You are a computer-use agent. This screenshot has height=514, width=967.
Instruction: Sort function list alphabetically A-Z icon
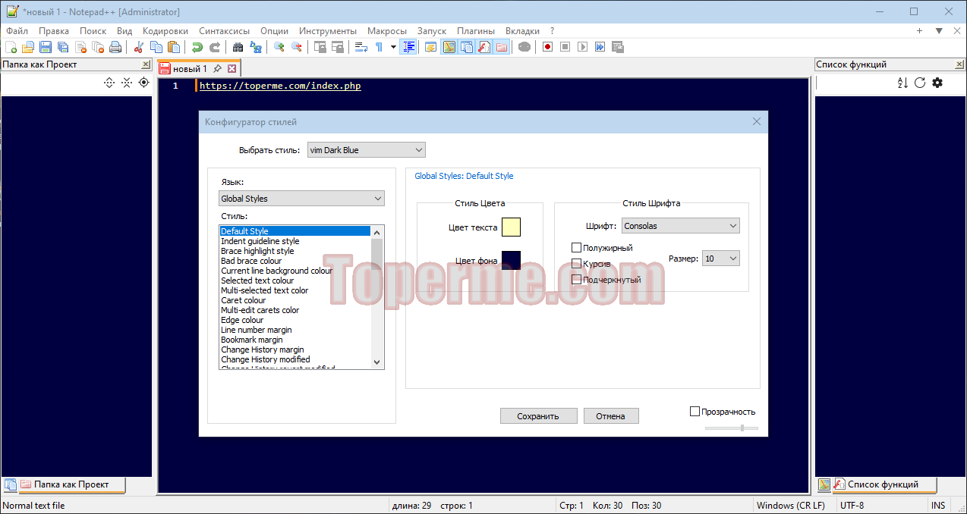pyautogui.click(x=902, y=83)
